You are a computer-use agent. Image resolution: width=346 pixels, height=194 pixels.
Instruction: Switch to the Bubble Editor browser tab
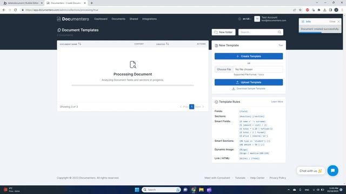22,3
